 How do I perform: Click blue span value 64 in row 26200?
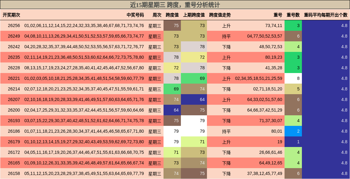[172, 110]
